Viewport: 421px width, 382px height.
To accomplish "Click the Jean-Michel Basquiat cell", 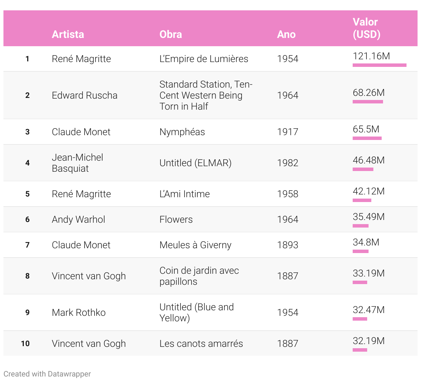I will point(77,163).
